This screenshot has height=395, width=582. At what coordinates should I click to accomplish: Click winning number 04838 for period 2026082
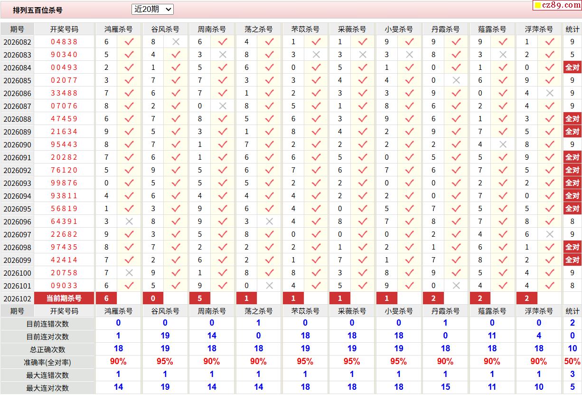point(64,42)
